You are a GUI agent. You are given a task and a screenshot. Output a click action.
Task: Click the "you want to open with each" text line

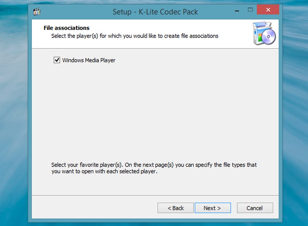(104, 171)
